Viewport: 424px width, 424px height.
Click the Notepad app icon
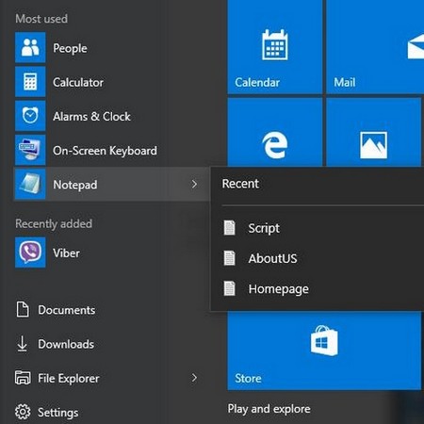coord(30,185)
